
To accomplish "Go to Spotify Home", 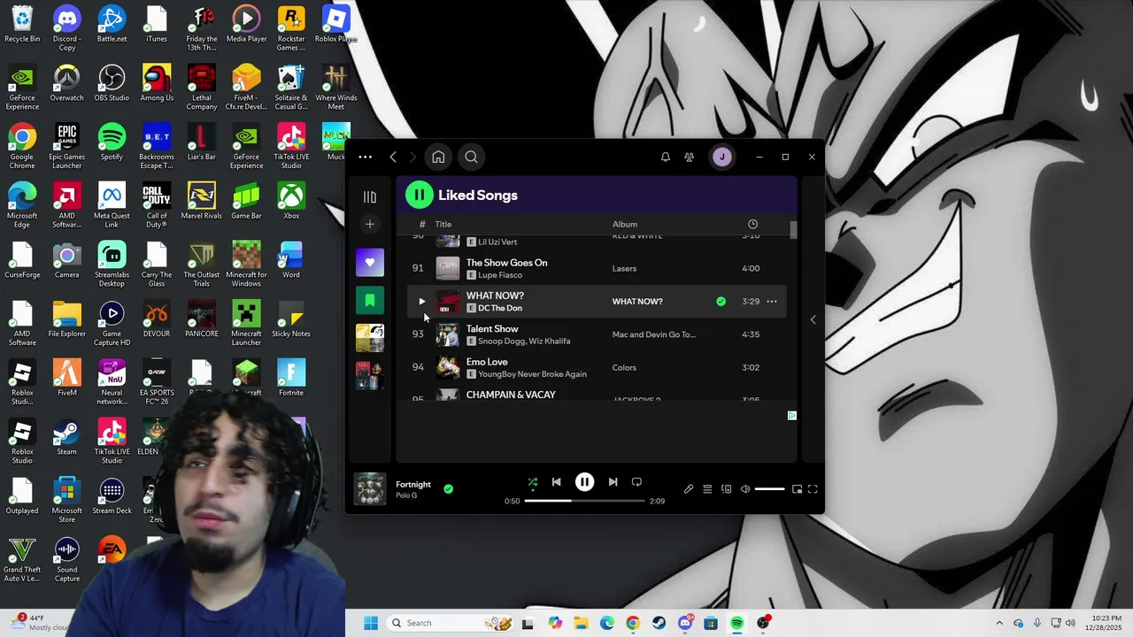I will point(438,157).
